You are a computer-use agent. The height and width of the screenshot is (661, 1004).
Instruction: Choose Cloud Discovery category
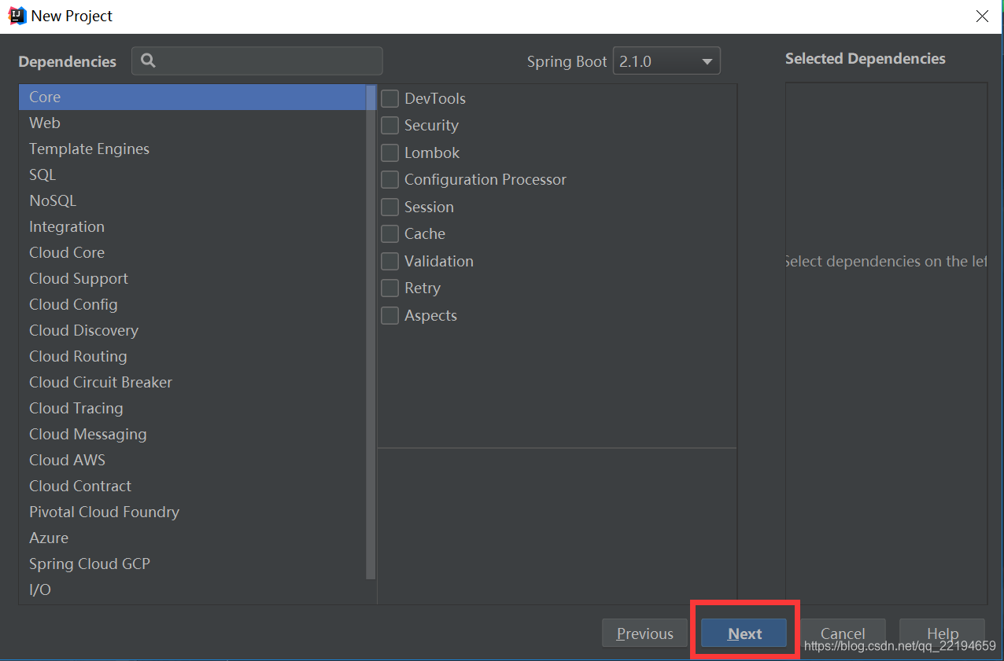pyautogui.click(x=193, y=330)
